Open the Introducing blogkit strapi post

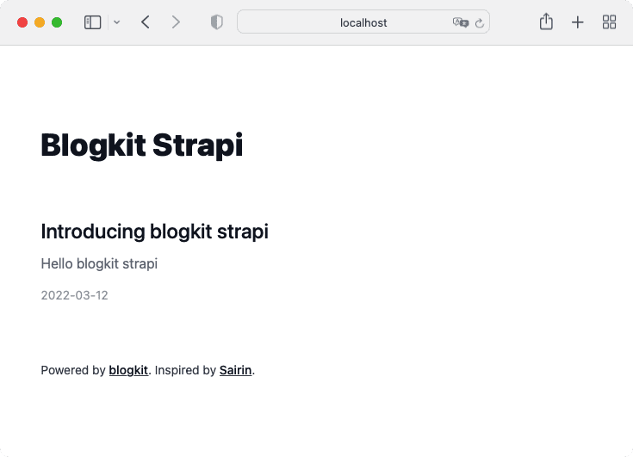[x=155, y=232]
